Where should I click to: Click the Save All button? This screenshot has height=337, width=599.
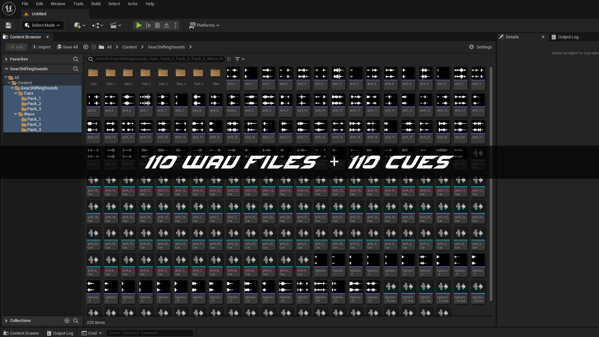pyautogui.click(x=67, y=47)
